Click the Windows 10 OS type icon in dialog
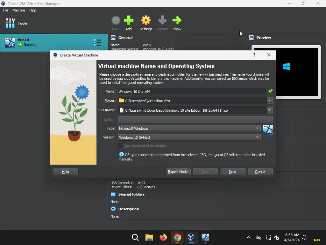 [268, 130]
